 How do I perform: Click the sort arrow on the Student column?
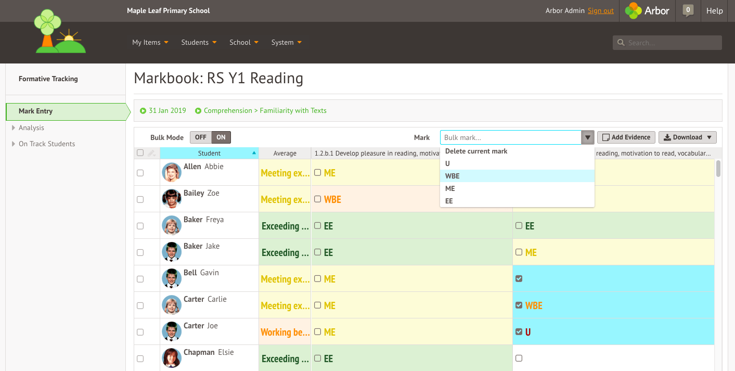(x=253, y=153)
